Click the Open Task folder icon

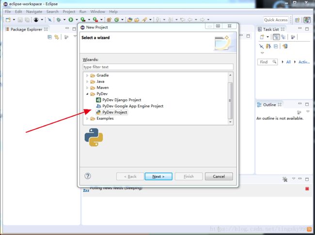click(137, 20)
